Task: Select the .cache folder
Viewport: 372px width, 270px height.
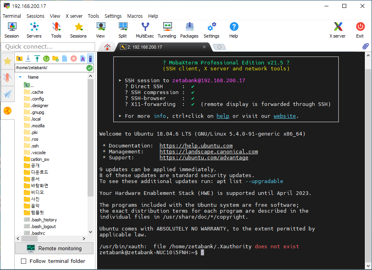Action: point(33,92)
